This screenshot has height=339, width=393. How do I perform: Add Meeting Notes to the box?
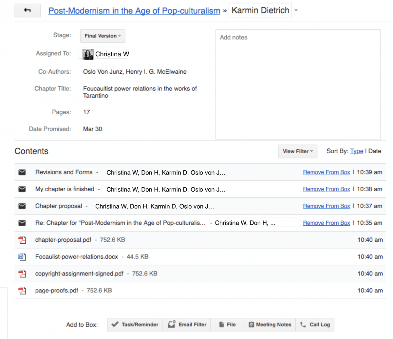(x=270, y=325)
